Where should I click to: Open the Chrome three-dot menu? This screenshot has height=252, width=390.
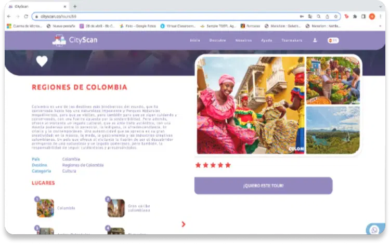(381, 17)
